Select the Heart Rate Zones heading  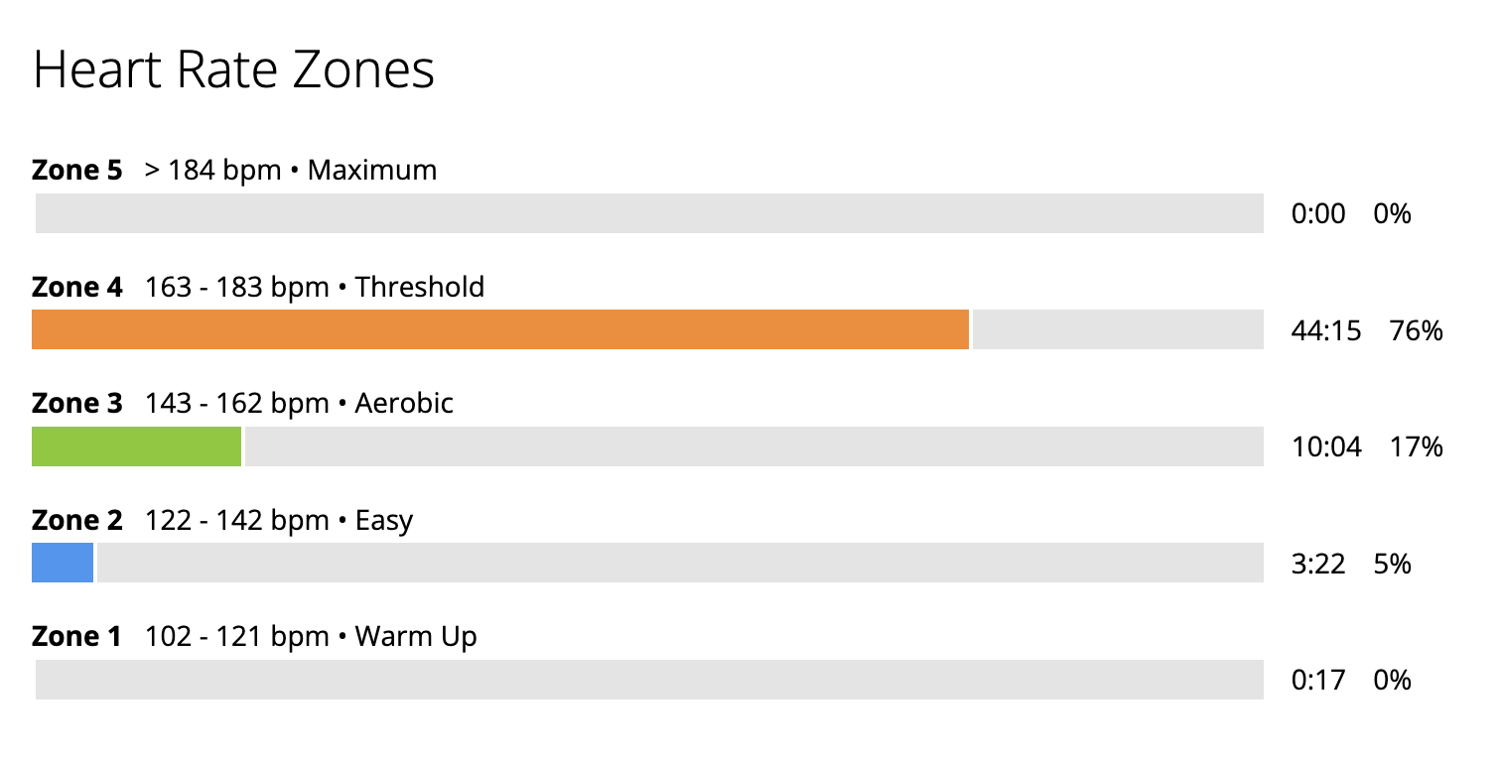pos(234,71)
